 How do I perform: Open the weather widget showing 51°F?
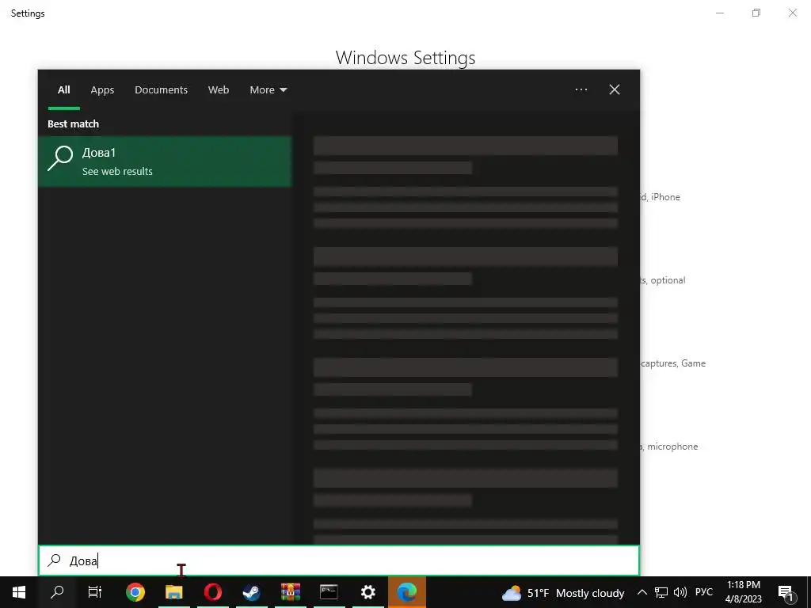coord(563,593)
